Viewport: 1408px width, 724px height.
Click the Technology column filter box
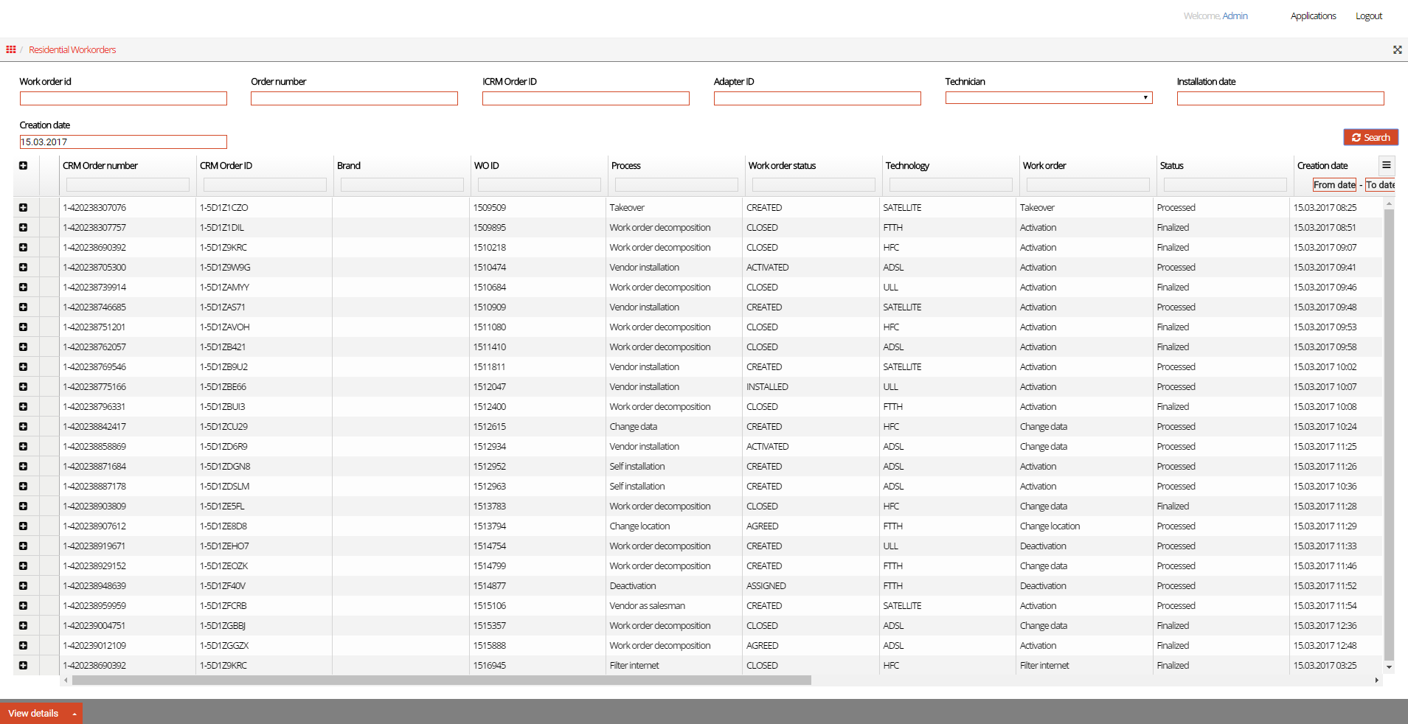coord(951,185)
